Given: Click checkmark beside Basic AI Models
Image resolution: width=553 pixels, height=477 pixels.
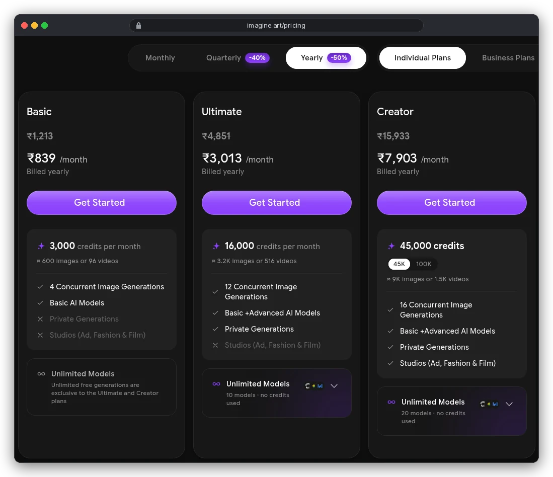Looking at the screenshot, I should point(40,303).
